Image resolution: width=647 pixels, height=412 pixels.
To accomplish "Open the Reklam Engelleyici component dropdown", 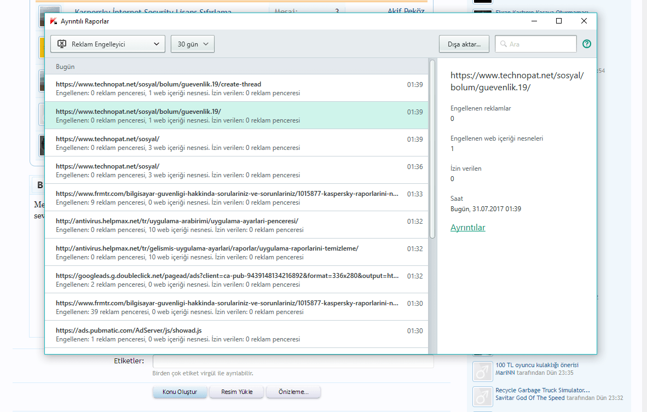I will point(108,44).
